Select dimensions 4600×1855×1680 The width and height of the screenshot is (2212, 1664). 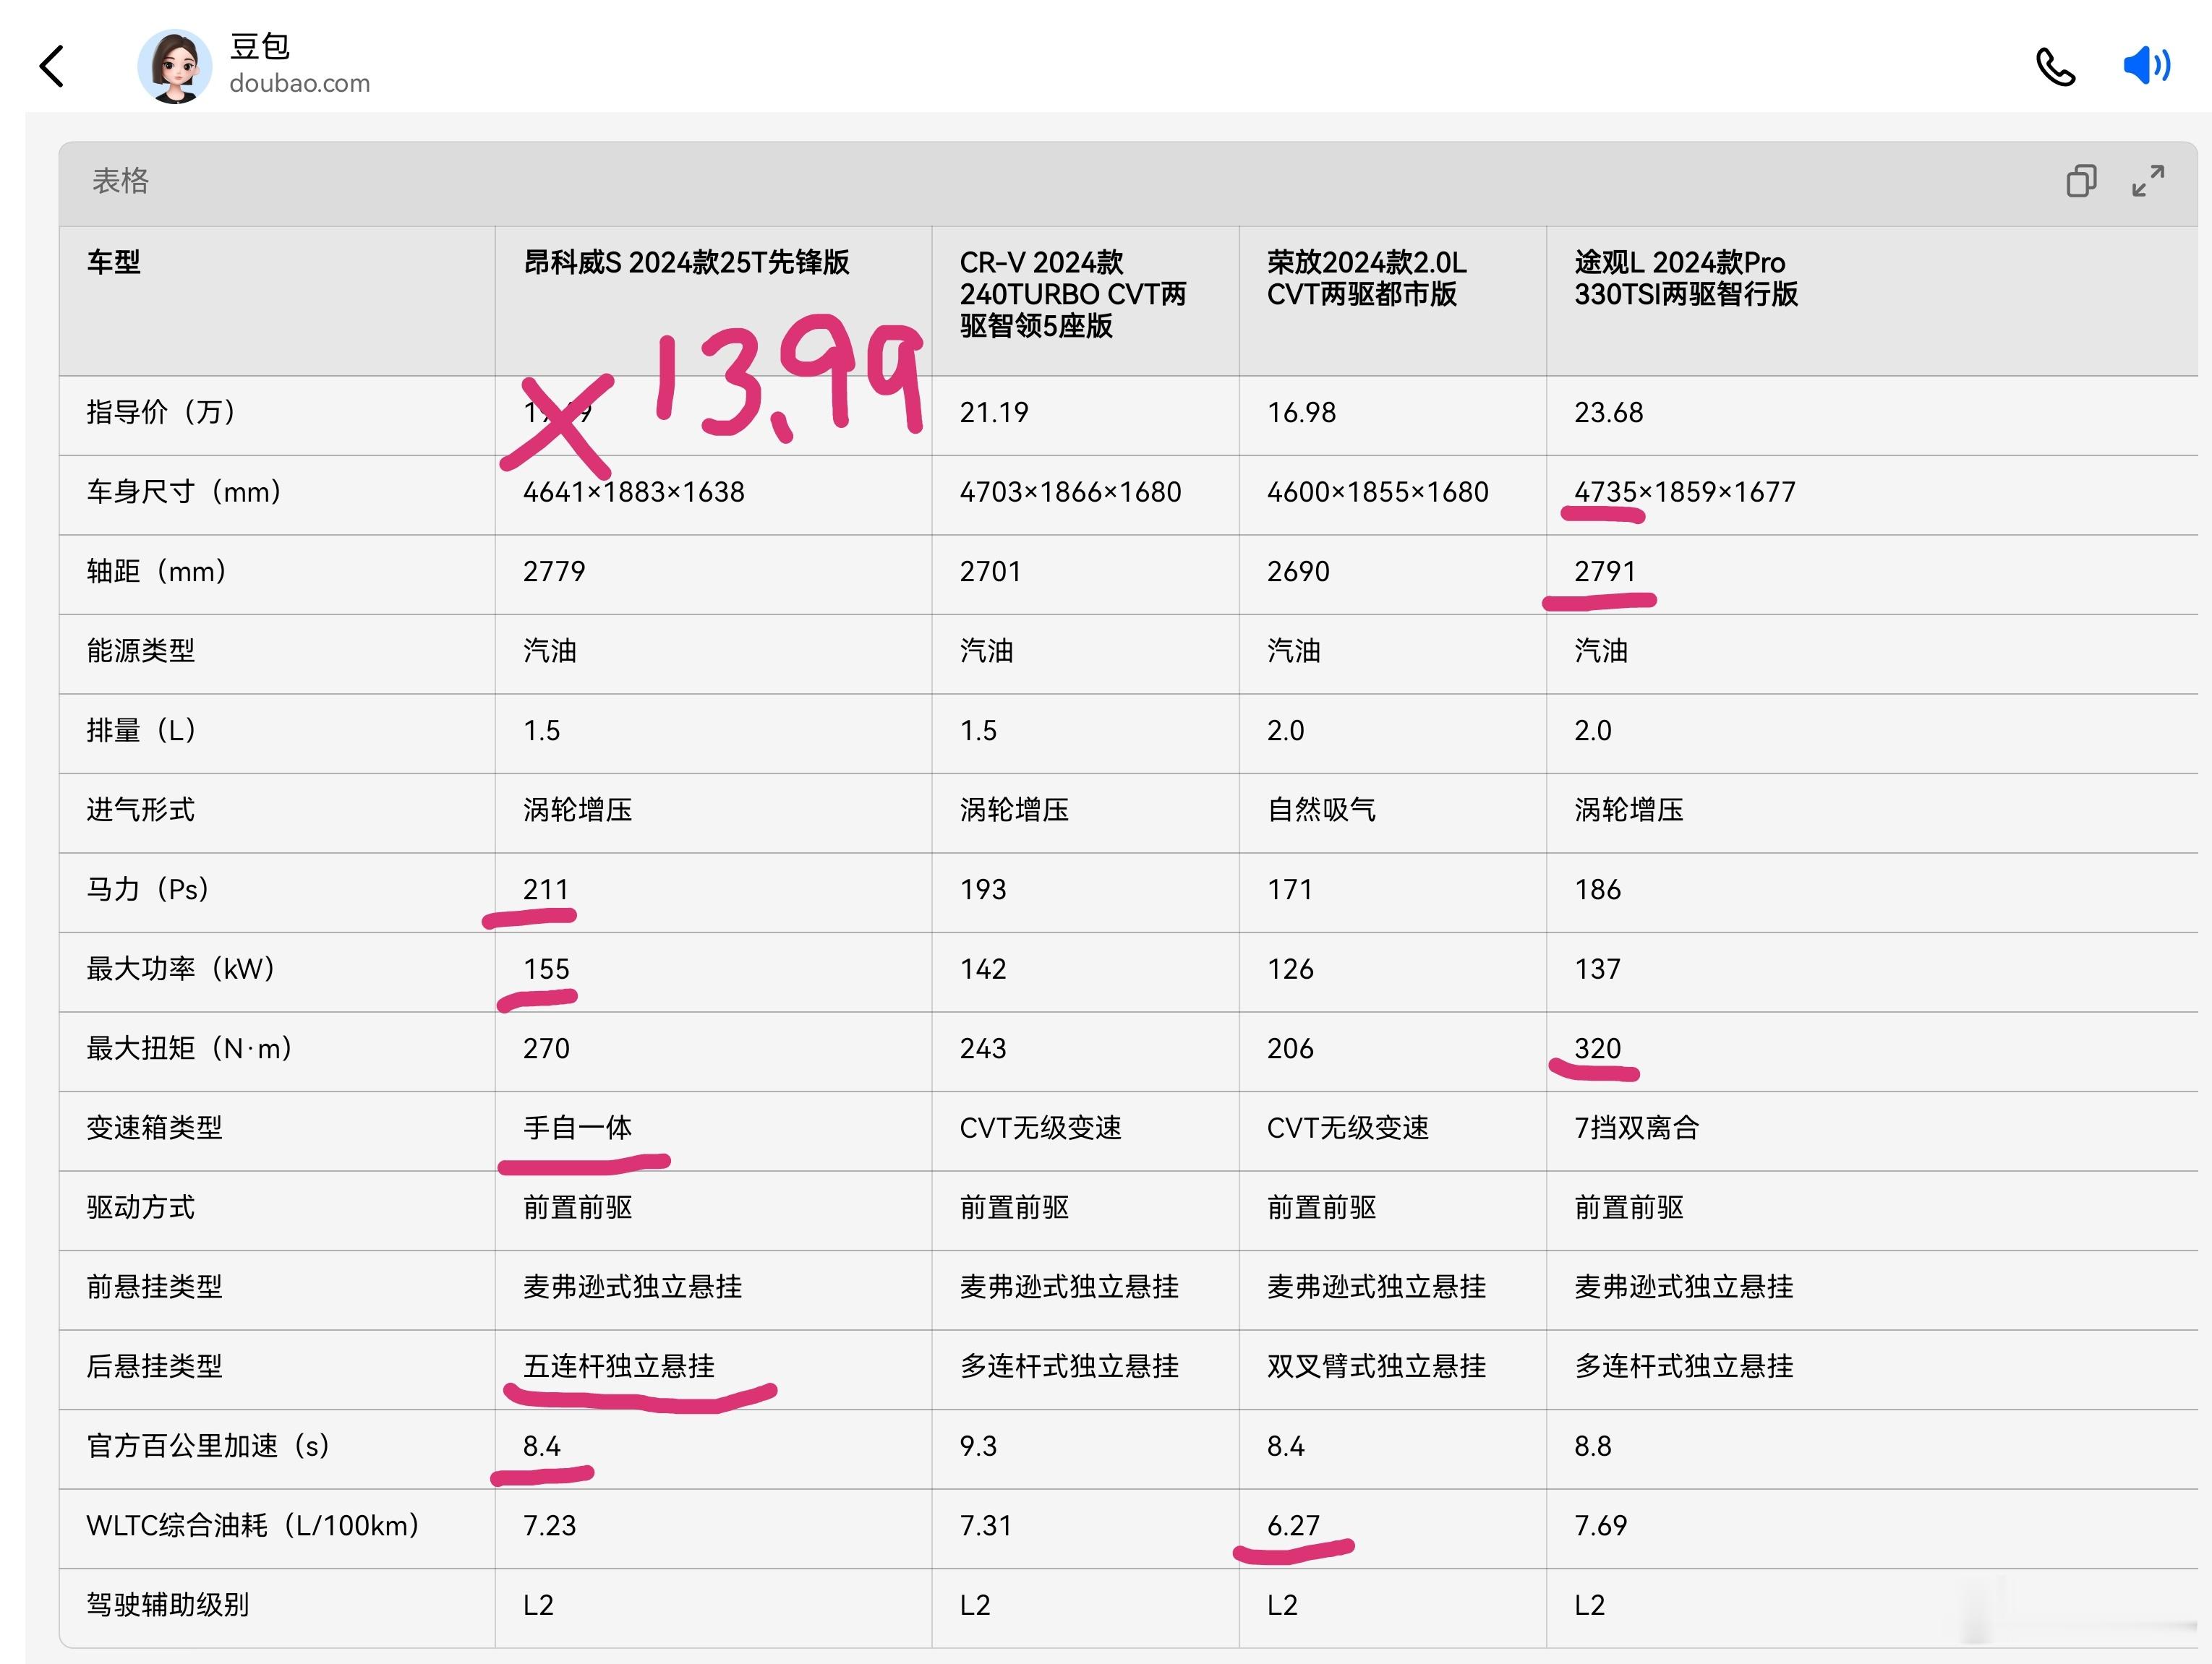(1378, 492)
